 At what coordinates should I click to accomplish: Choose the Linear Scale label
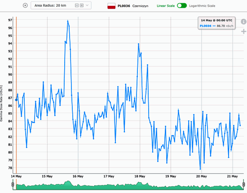[166, 6]
